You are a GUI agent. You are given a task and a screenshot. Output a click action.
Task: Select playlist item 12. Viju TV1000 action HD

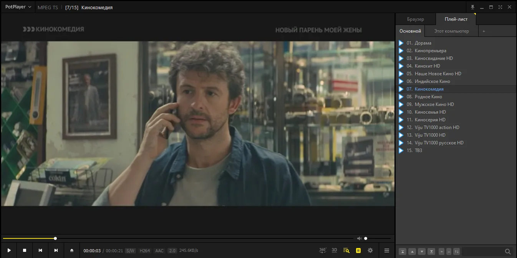coord(456,127)
